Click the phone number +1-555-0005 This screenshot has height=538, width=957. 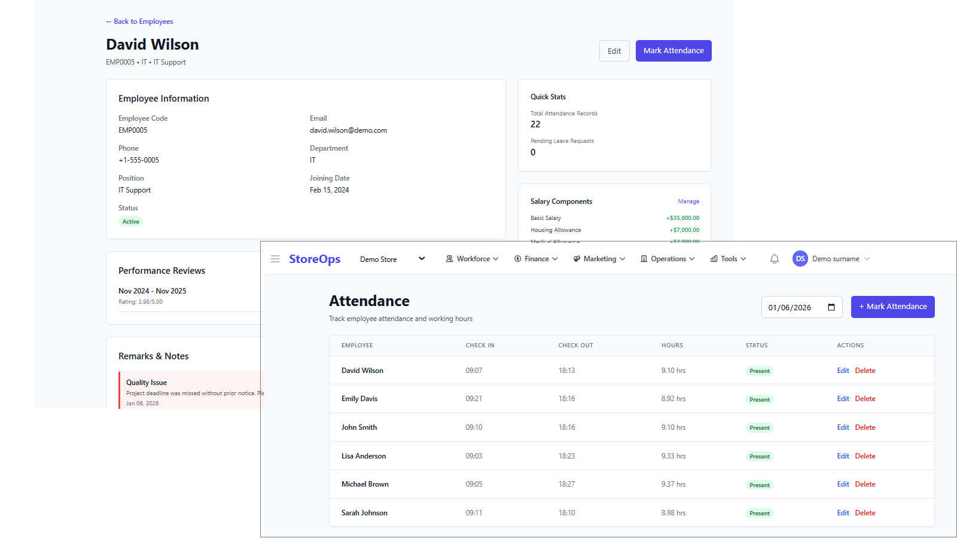139,160
